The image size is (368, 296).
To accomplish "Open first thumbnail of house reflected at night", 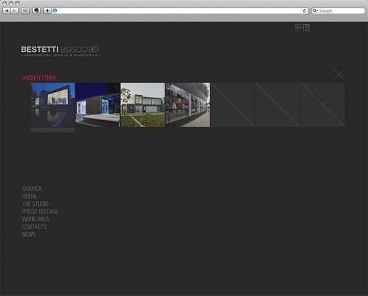I will [x=53, y=105].
